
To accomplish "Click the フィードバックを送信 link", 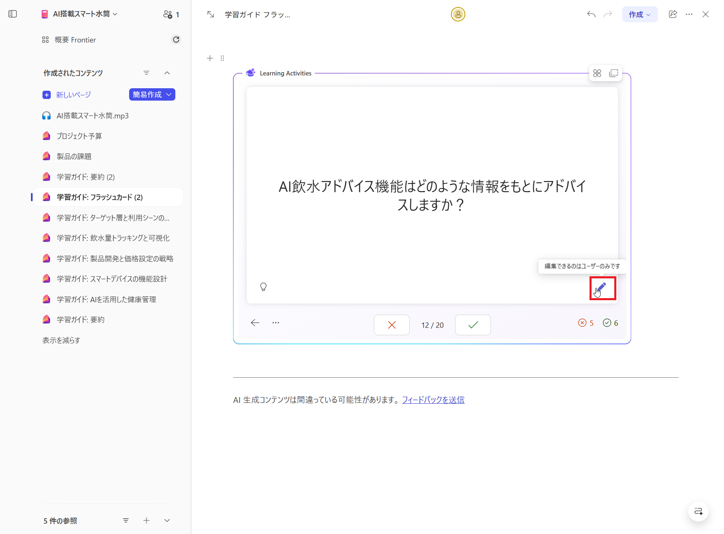I will click(433, 399).
